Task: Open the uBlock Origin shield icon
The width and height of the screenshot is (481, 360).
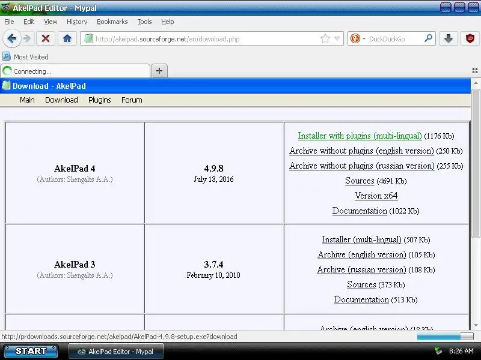Action: point(470,38)
